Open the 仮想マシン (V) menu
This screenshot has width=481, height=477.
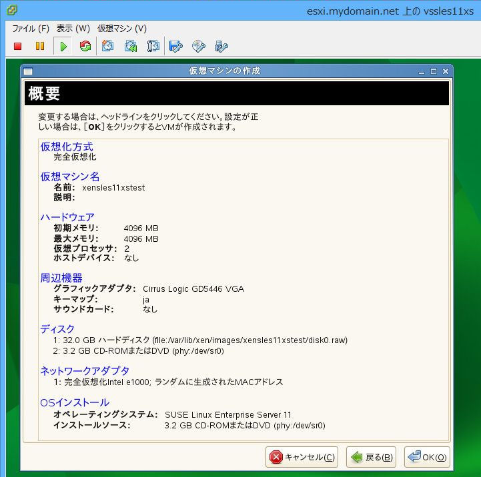[122, 29]
